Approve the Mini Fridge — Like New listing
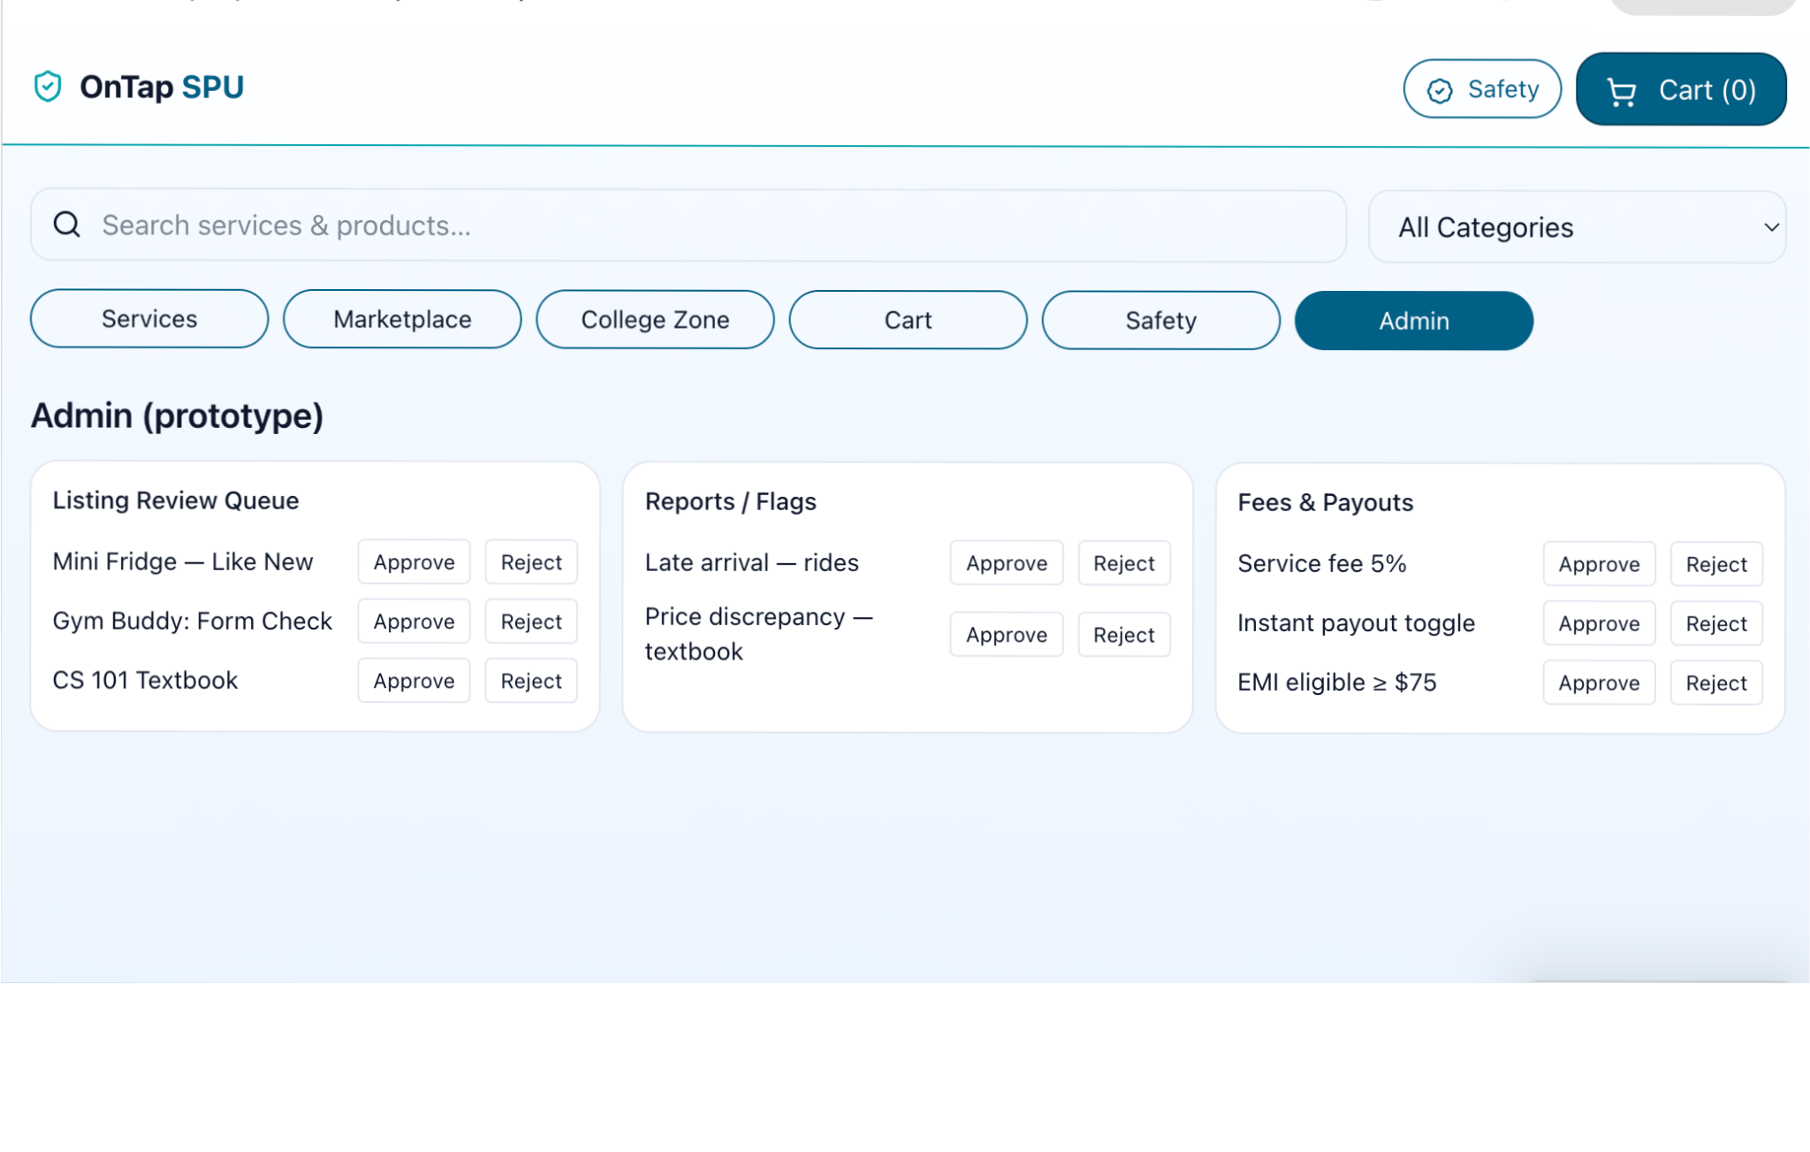 pyautogui.click(x=414, y=562)
